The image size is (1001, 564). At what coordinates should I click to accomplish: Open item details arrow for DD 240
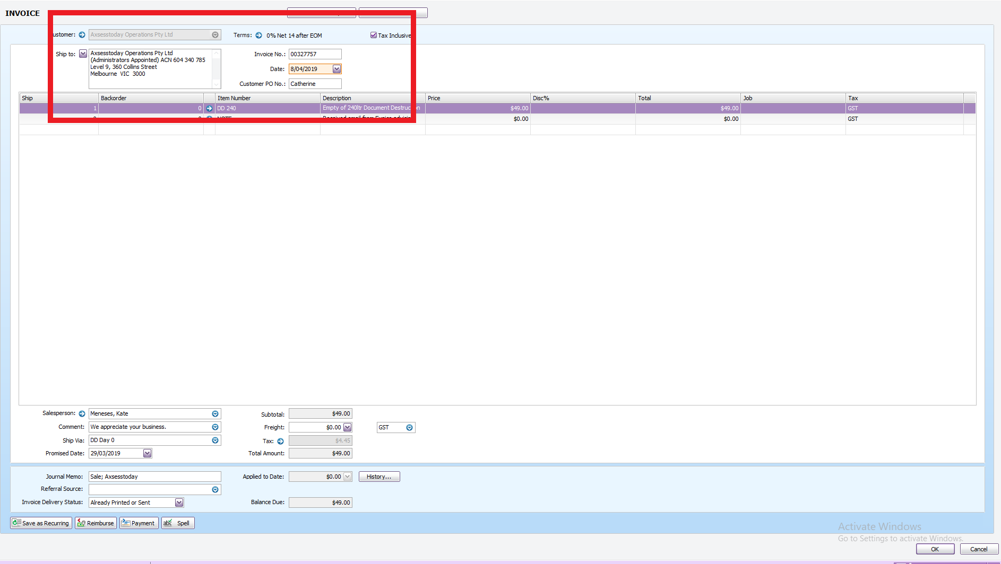pos(209,108)
